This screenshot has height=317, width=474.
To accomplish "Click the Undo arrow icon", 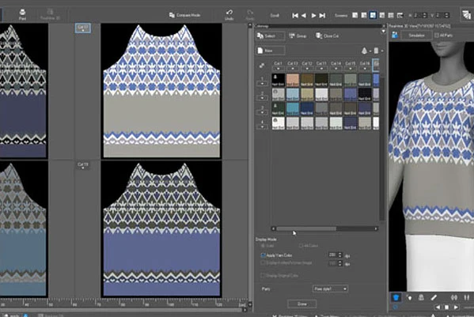I will 229,14.
